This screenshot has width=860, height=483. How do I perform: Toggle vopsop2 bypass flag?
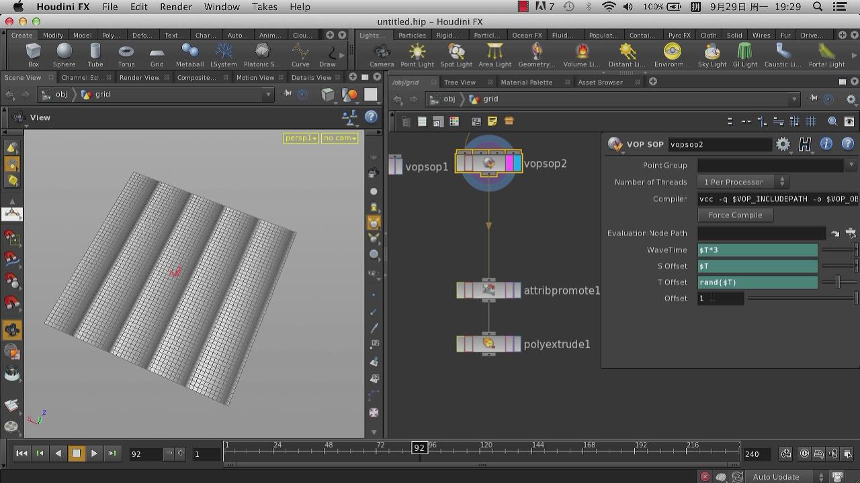[x=460, y=163]
